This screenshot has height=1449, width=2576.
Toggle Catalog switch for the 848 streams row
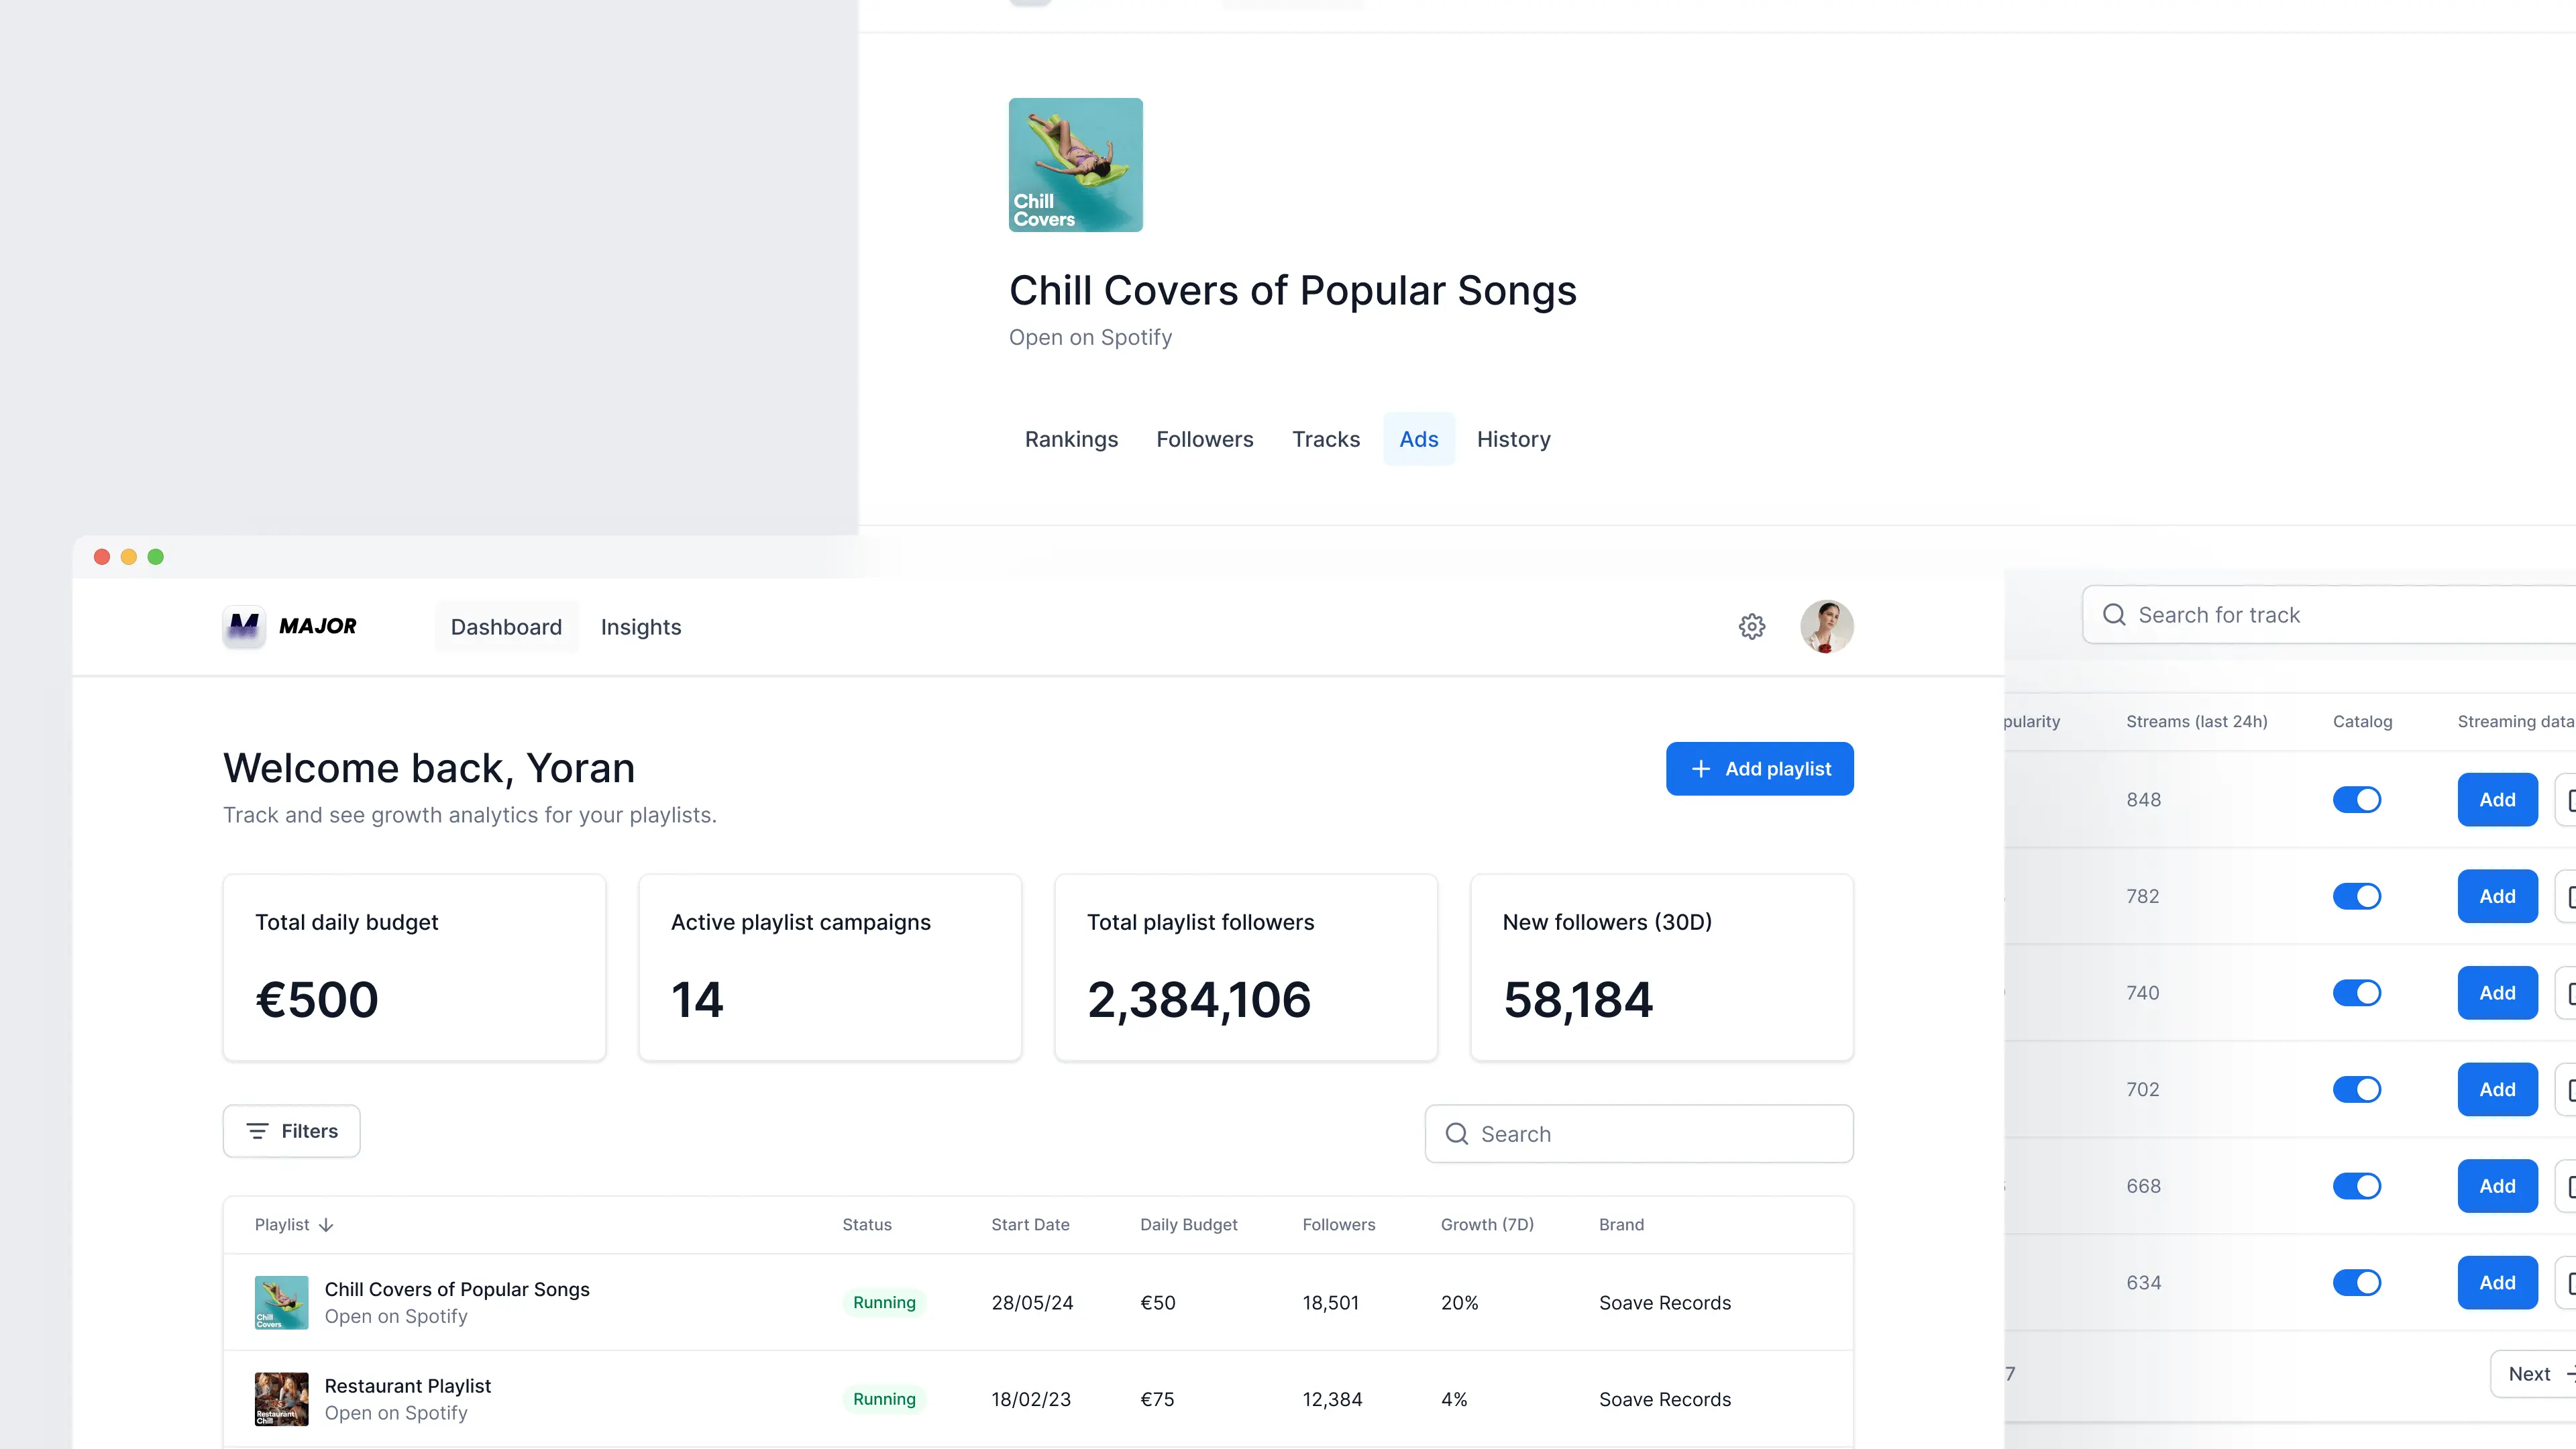2357,800
